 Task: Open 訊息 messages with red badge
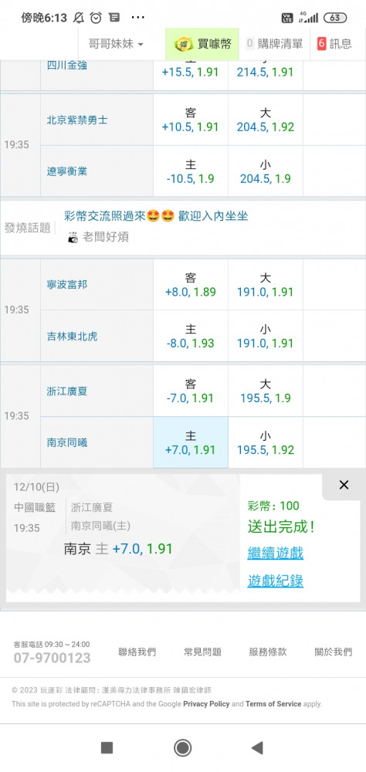point(335,44)
